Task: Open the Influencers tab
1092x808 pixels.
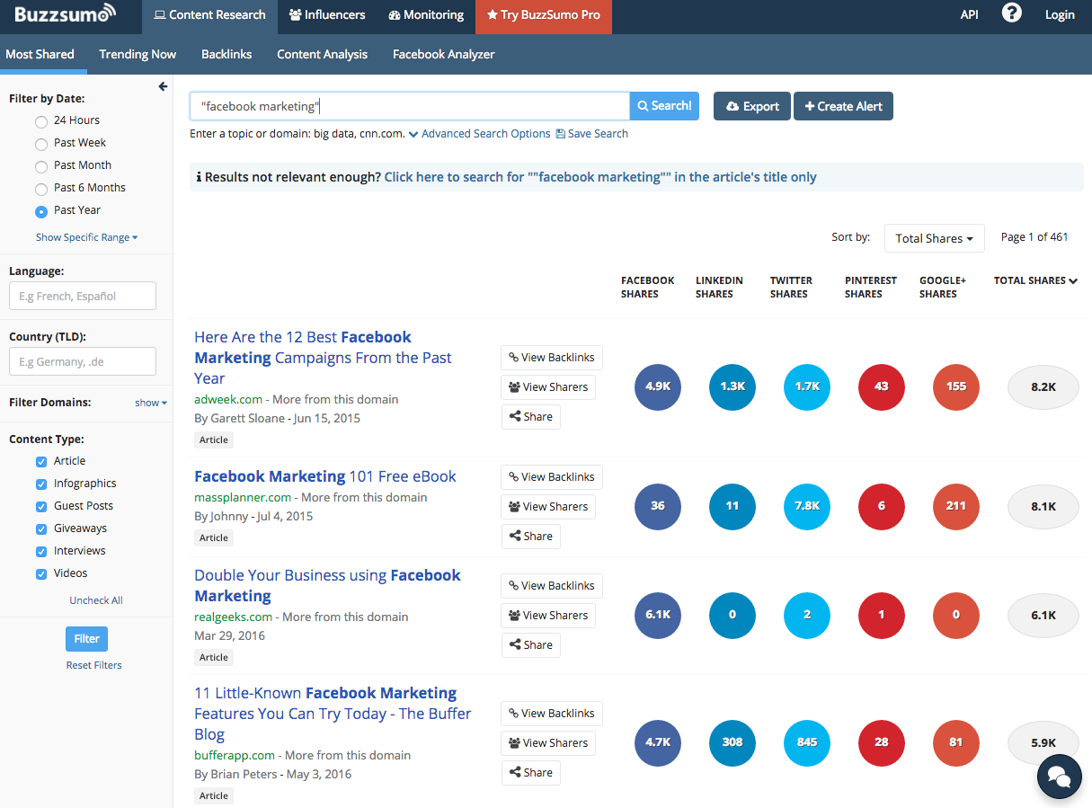Action: tap(327, 15)
